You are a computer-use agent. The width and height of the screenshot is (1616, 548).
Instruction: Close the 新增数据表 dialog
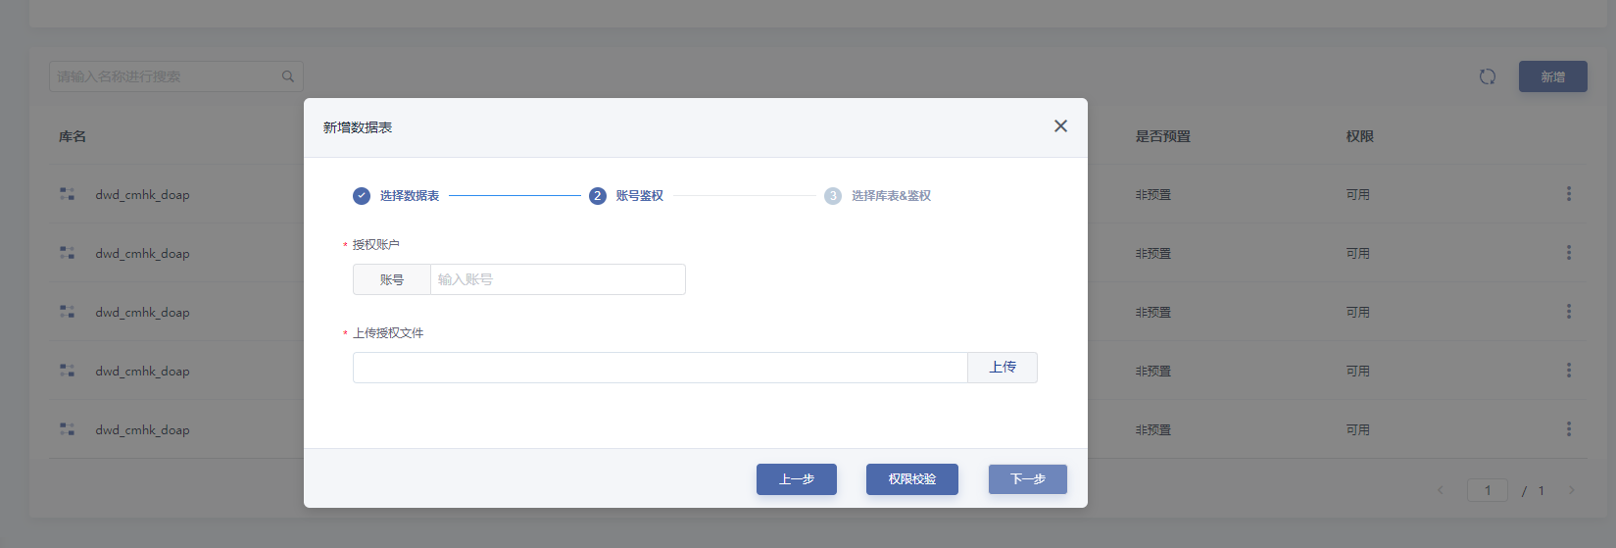1060,126
